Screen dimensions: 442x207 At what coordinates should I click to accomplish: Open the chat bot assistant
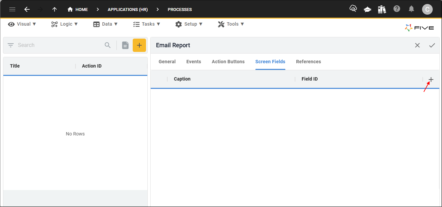[x=367, y=9]
